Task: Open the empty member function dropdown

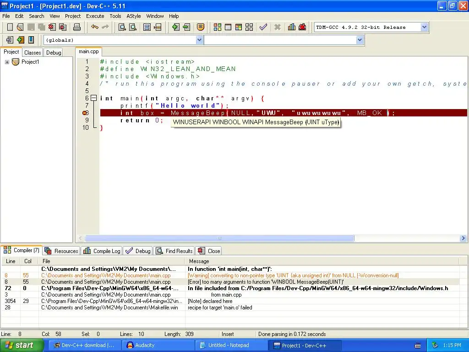Action: point(360,40)
